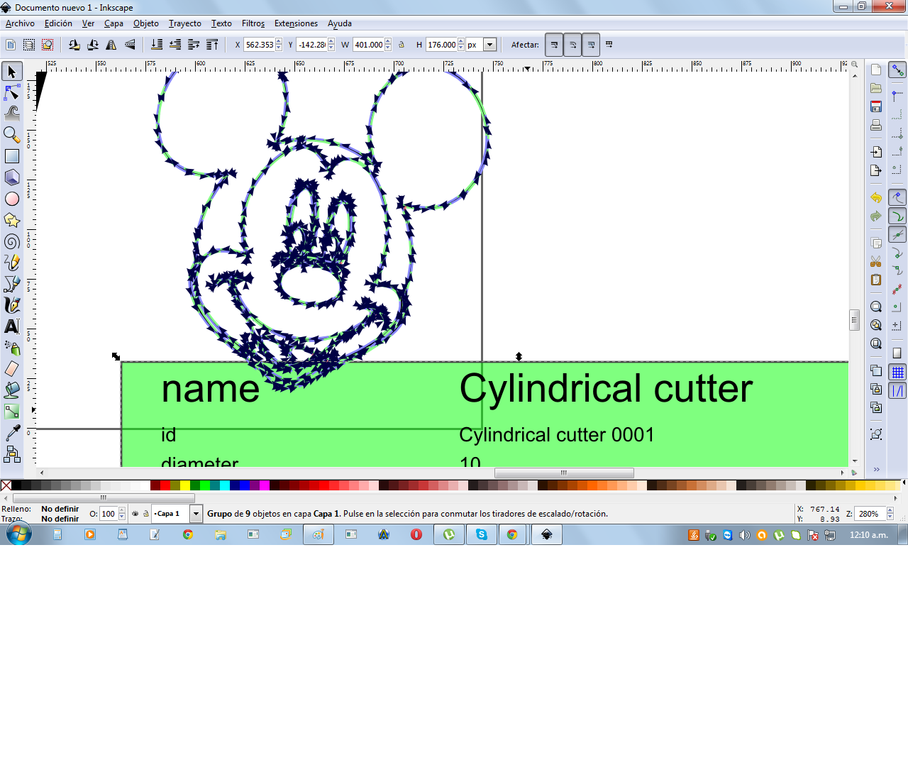Open the color palette menu arrow
The image size is (908, 765).
point(904,483)
